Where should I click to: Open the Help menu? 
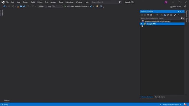point(87,2)
